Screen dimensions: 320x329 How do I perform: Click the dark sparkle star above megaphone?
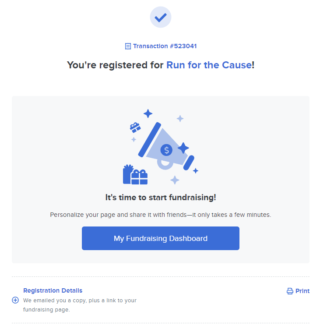(148, 113)
